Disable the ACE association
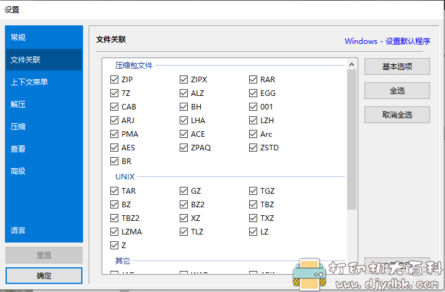The image size is (445, 292). pyautogui.click(x=183, y=134)
